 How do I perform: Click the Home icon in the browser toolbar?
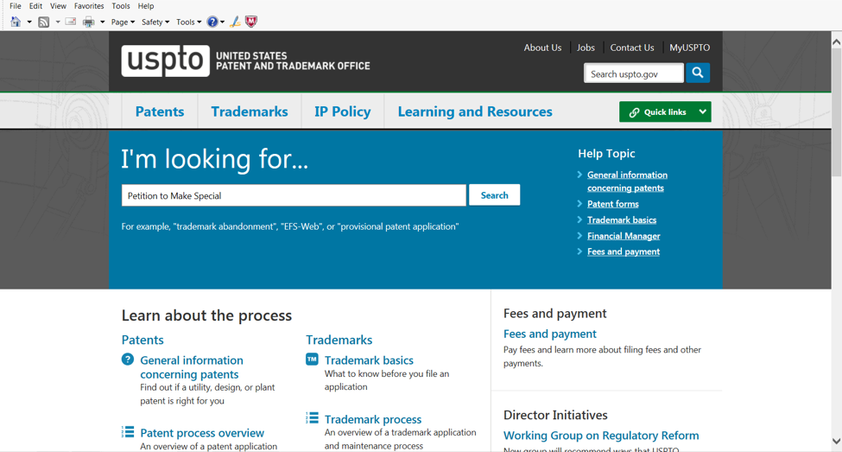click(16, 22)
